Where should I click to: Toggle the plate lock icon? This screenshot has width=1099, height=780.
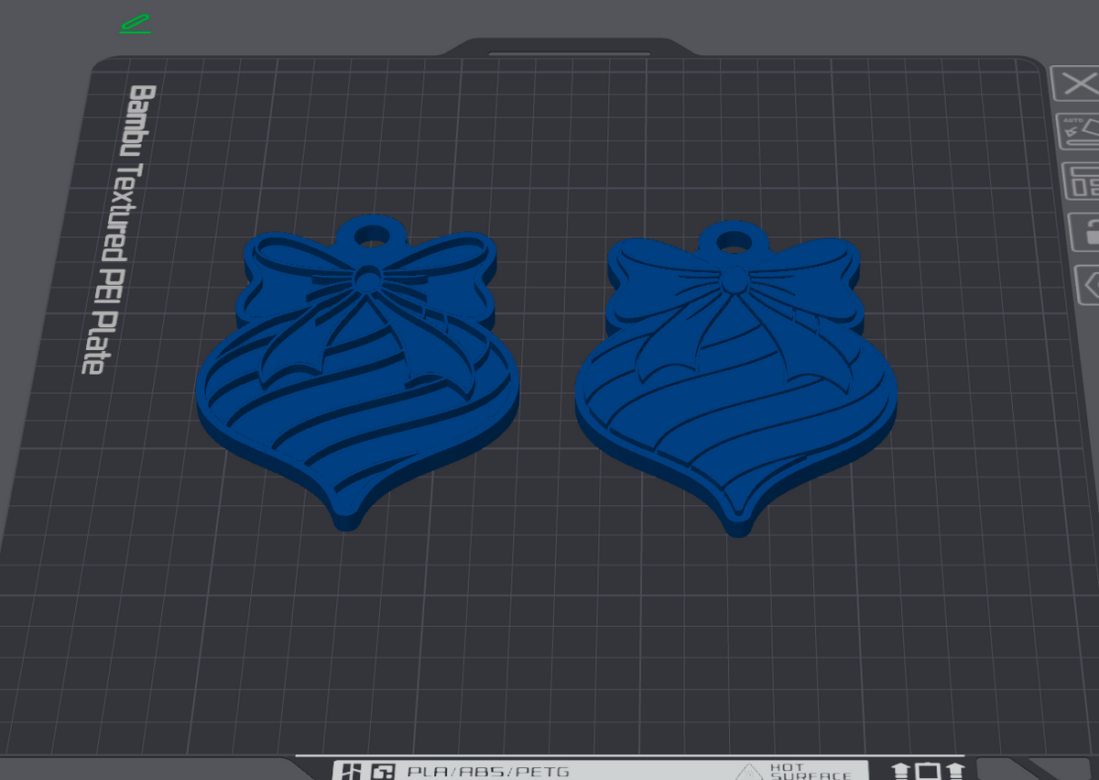pyautogui.click(x=1084, y=231)
